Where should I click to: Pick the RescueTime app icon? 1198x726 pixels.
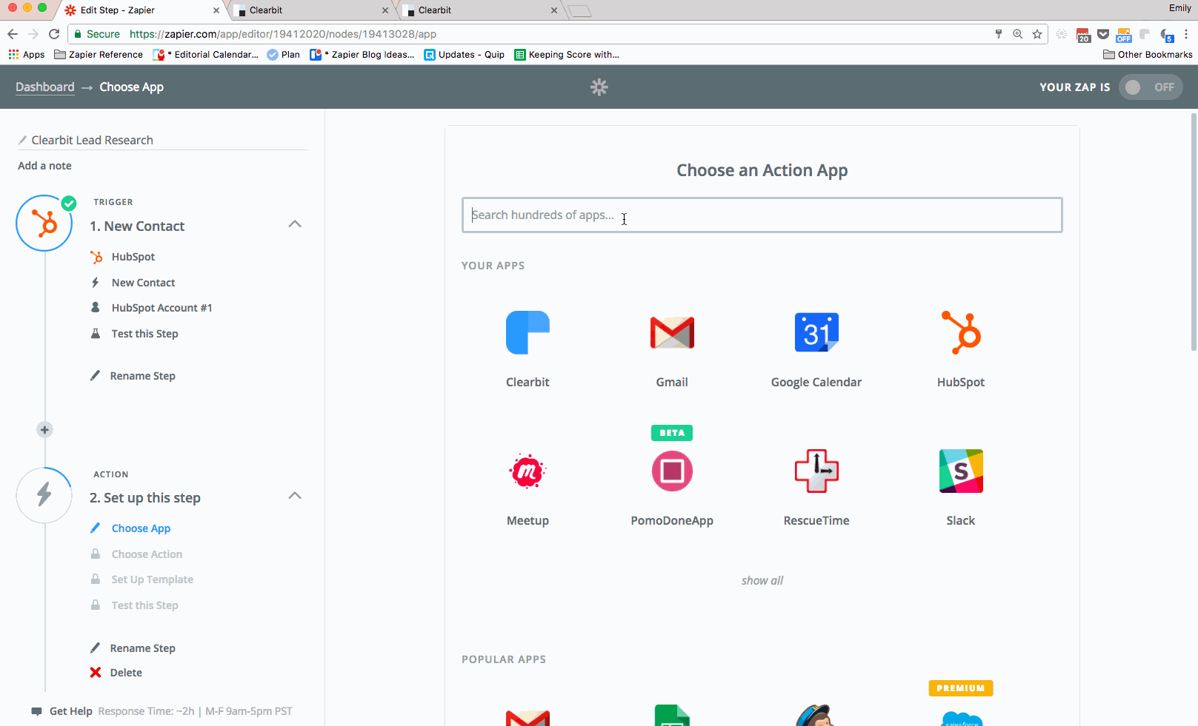[x=816, y=471]
